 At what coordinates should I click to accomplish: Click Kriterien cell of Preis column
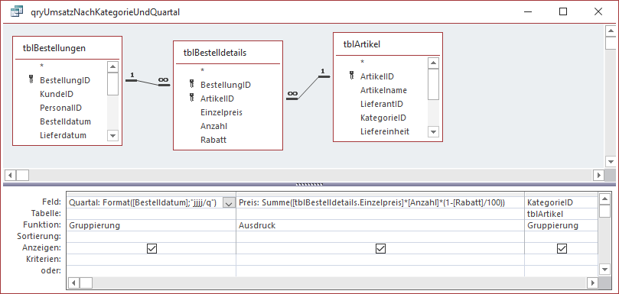380,260
